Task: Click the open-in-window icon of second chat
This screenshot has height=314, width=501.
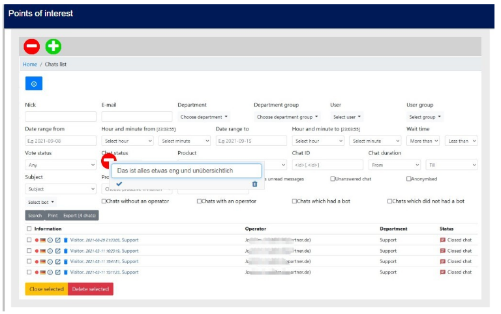Action: [x=57, y=251]
